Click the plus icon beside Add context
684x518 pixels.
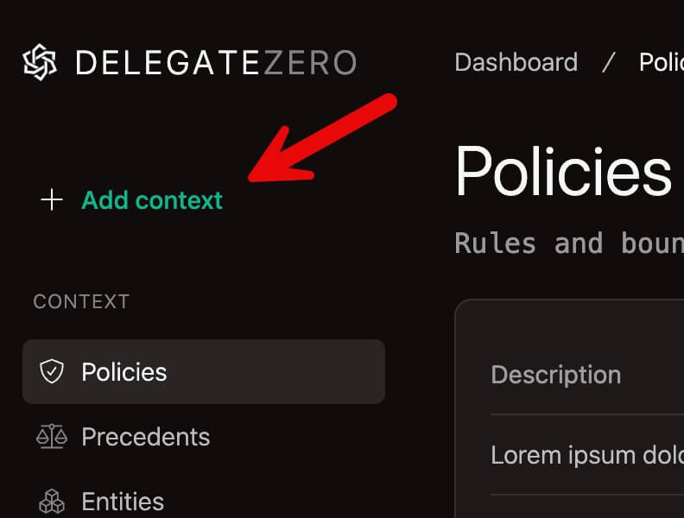pos(52,200)
